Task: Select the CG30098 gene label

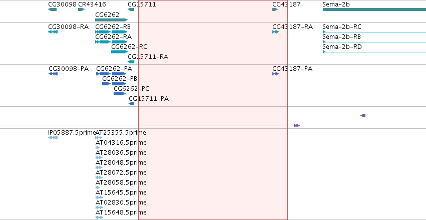Action: [x=62, y=4]
